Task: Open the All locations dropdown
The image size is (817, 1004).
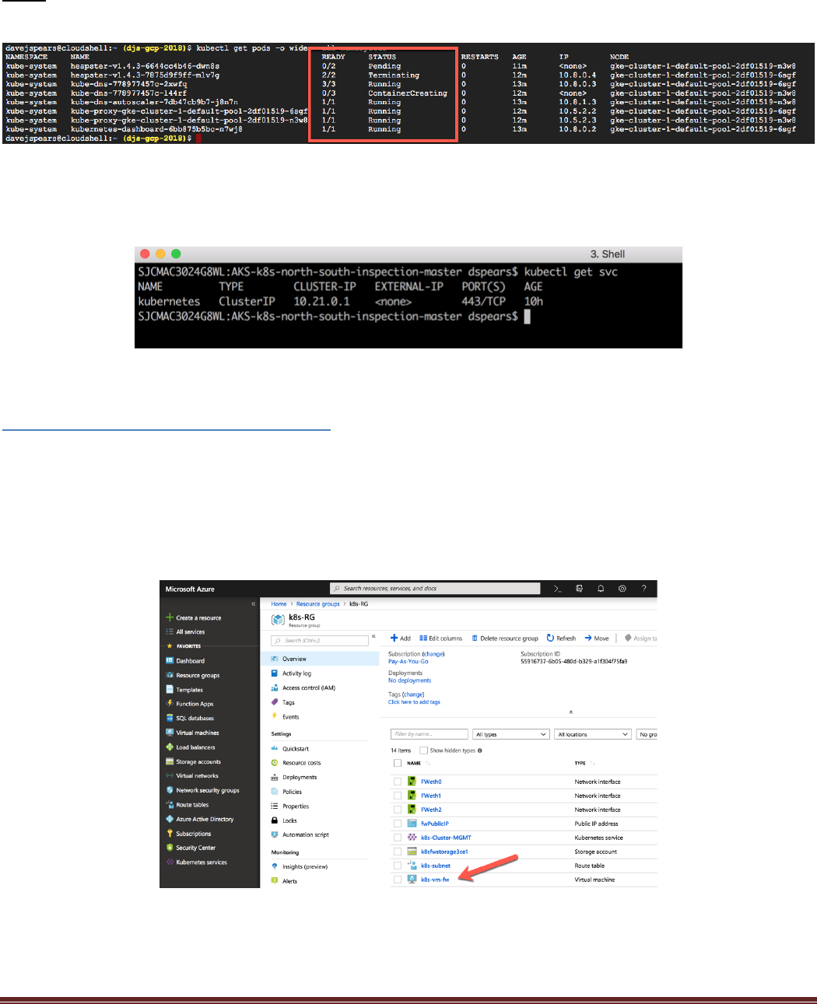Action: pos(593,734)
